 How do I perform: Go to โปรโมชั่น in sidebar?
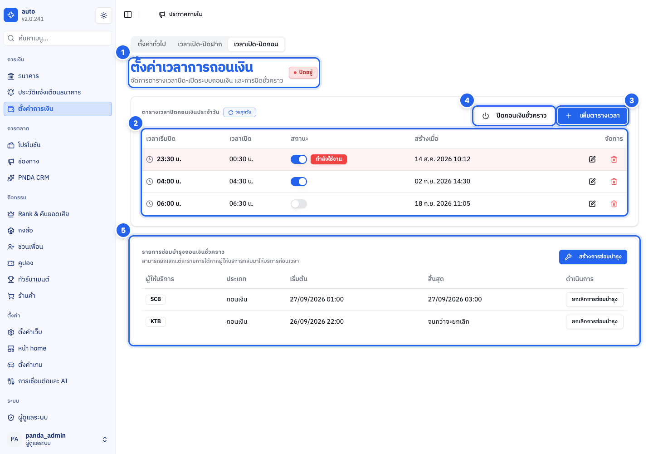coord(58,145)
